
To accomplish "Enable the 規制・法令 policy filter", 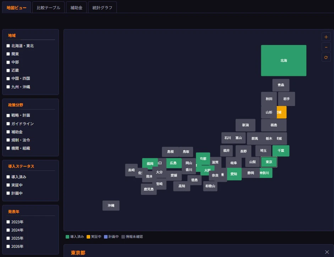I will click(8, 140).
